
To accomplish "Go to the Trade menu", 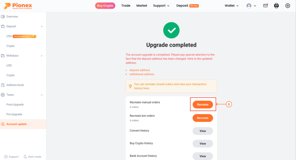I will (x=126, y=6).
